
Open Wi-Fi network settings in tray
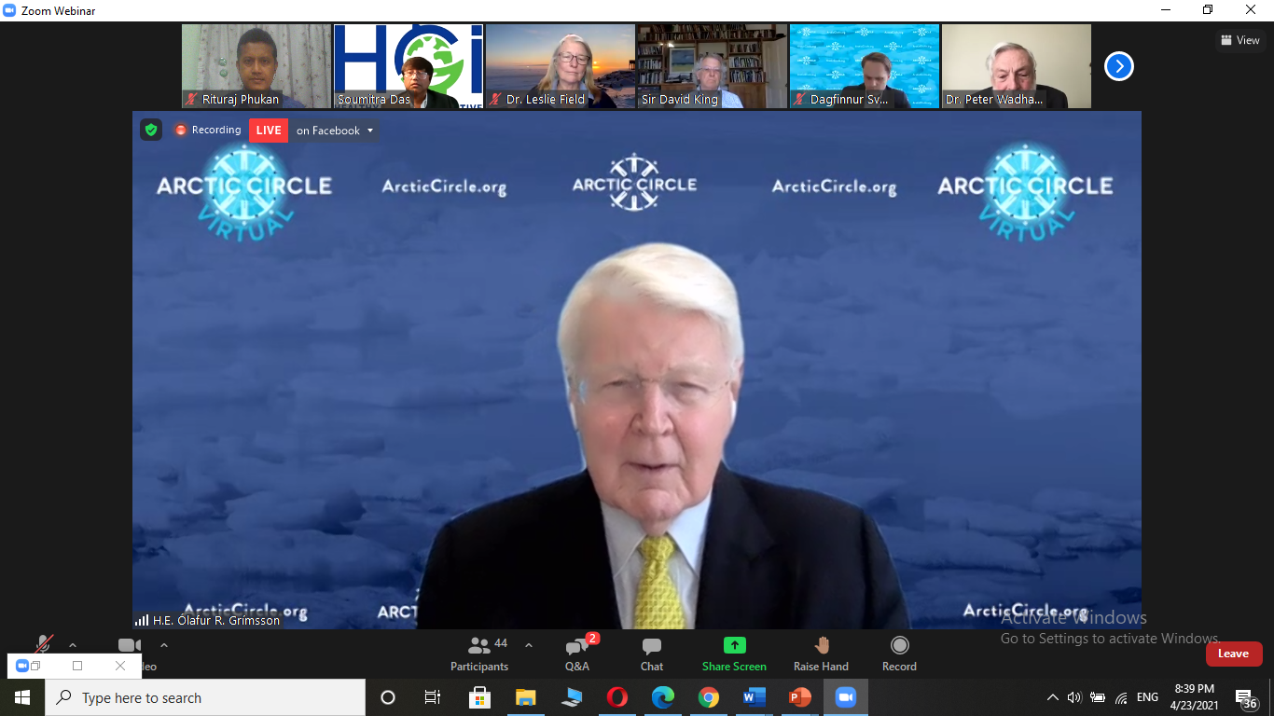coord(1121,697)
